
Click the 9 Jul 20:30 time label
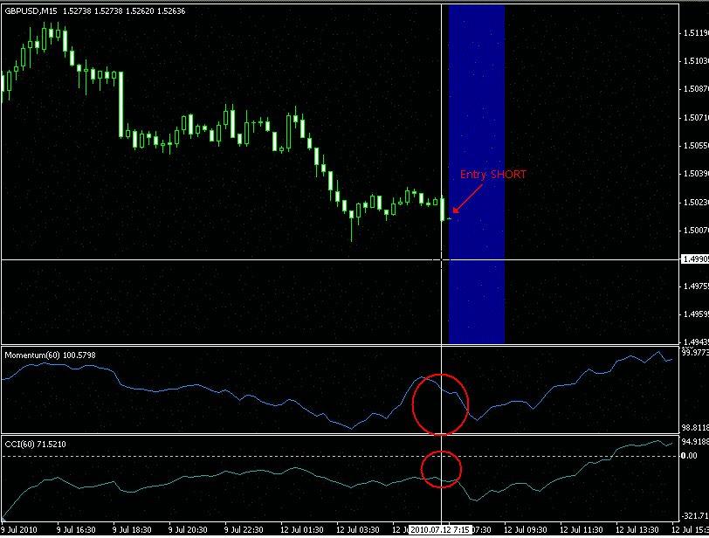[188, 530]
